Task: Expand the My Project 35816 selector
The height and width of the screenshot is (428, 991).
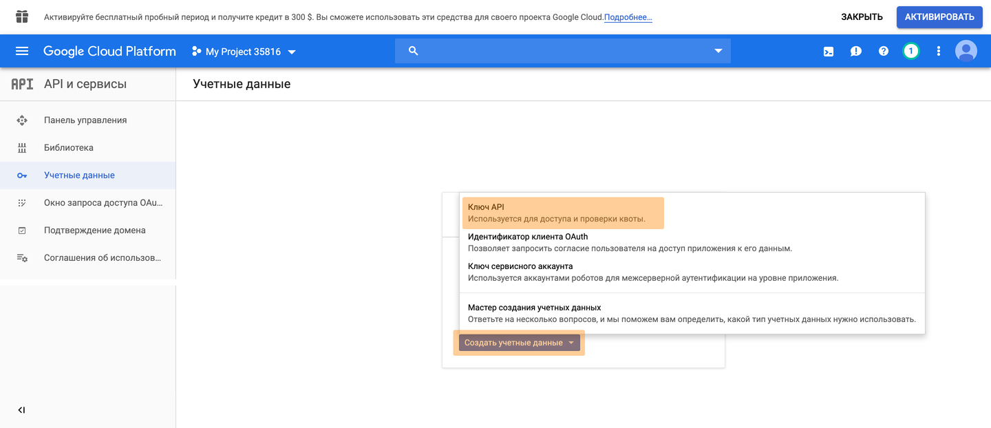Action: 244,52
